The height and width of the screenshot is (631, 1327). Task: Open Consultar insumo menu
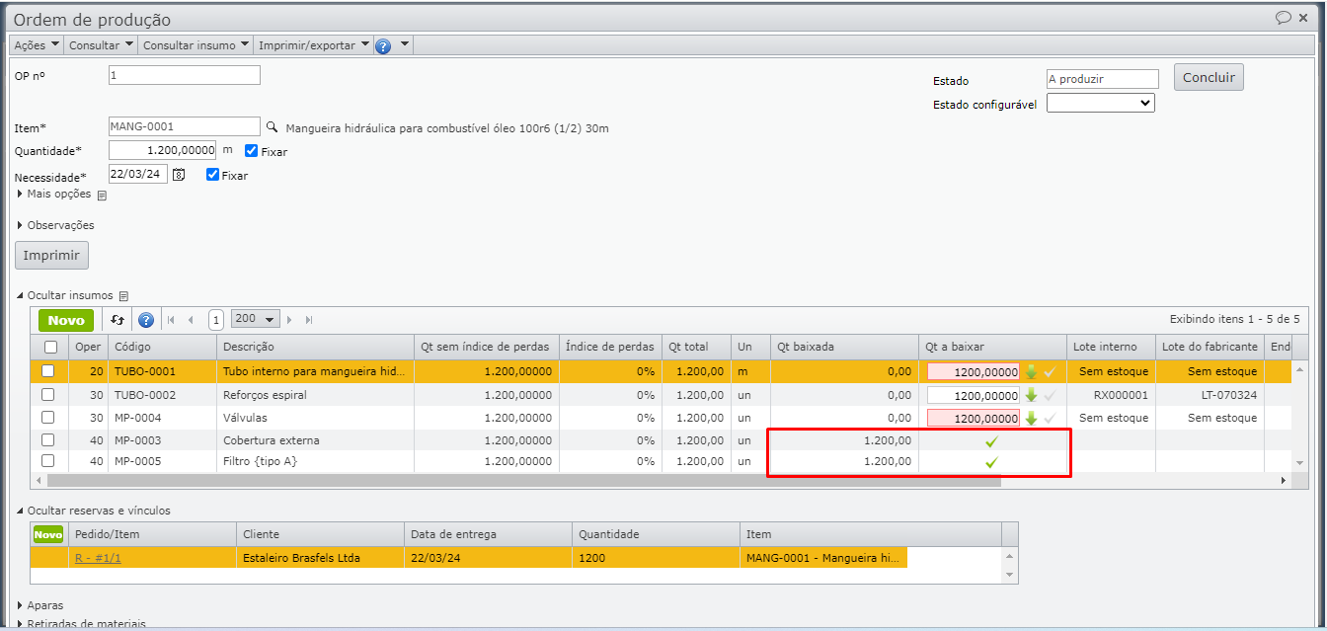[x=195, y=45]
